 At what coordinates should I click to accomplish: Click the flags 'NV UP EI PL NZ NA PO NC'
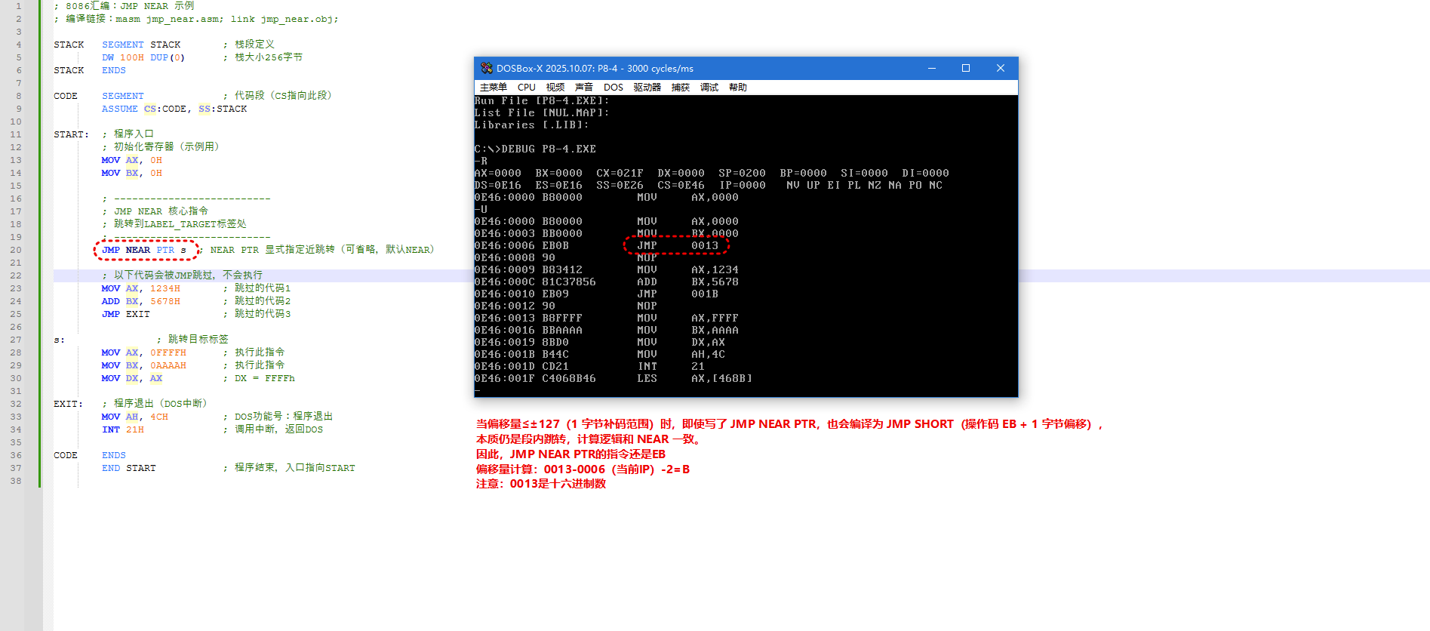coord(864,186)
